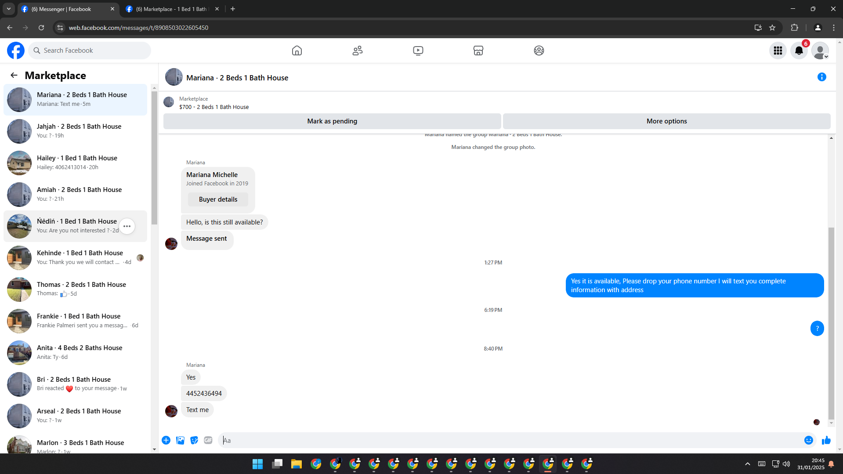Viewport: 843px width, 474px height.
Task: Click the message bubble containing 4452436494
Action: [204, 393]
